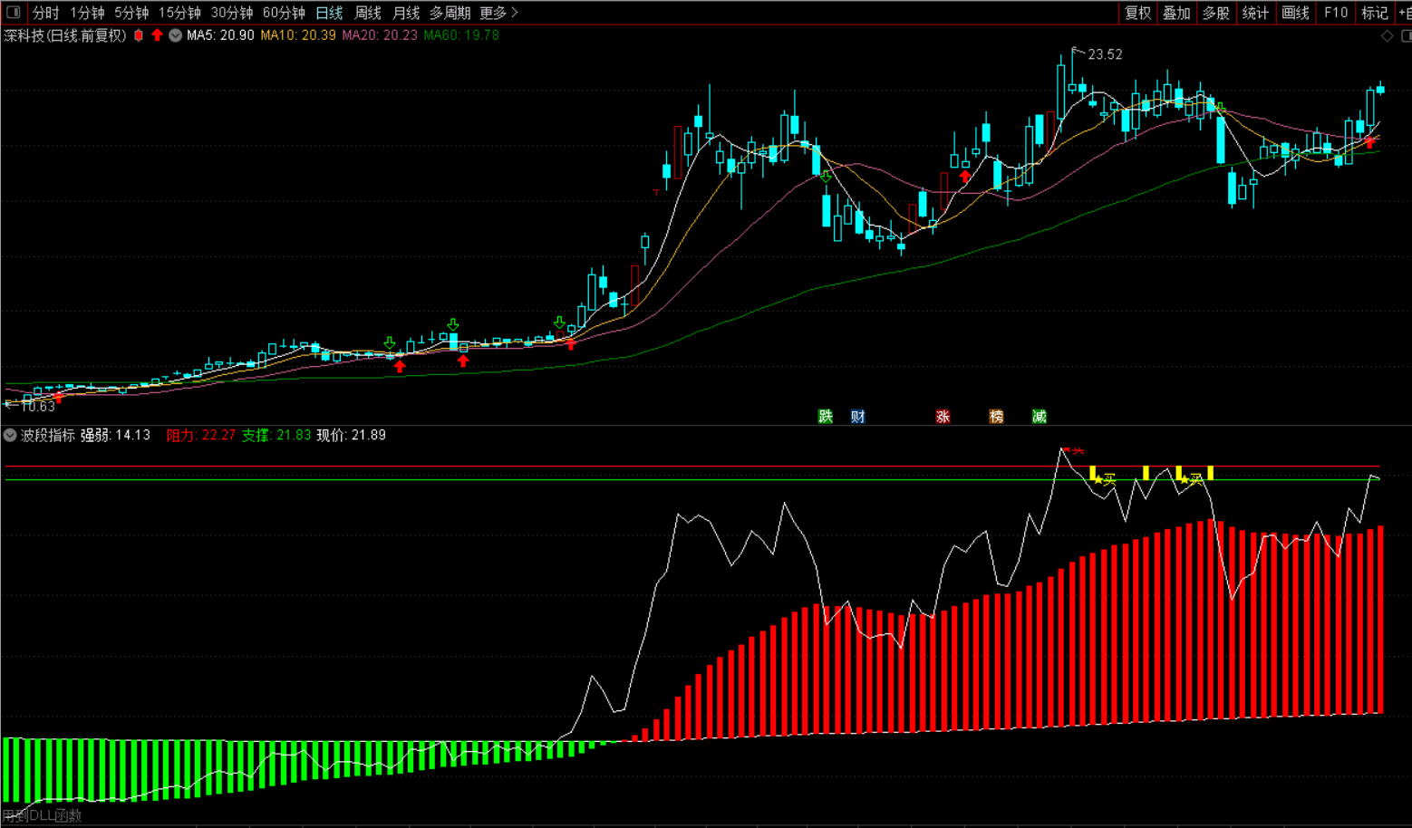Screen dimensions: 1412x828
Task: Click the red up-arrow under the second green down-arrow
Action: 463,361
